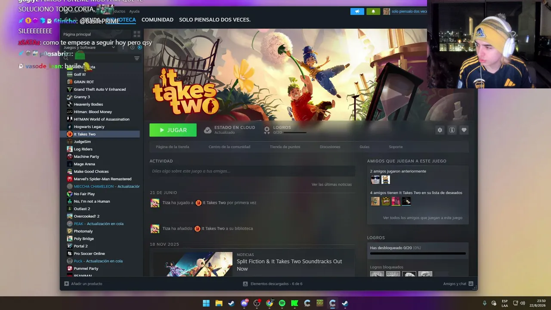Screen dimensions: 551x310
Task: Open Ver todos los amigos link
Action: tap(423, 218)
